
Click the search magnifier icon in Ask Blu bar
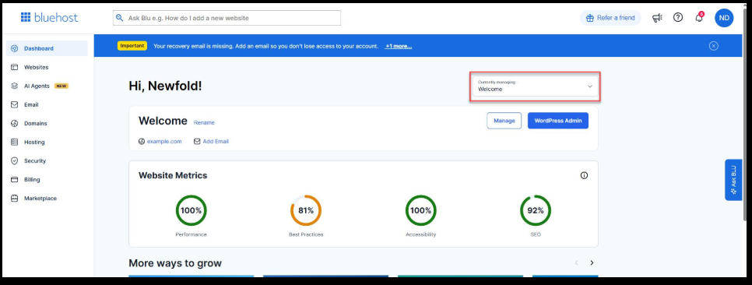click(x=119, y=18)
